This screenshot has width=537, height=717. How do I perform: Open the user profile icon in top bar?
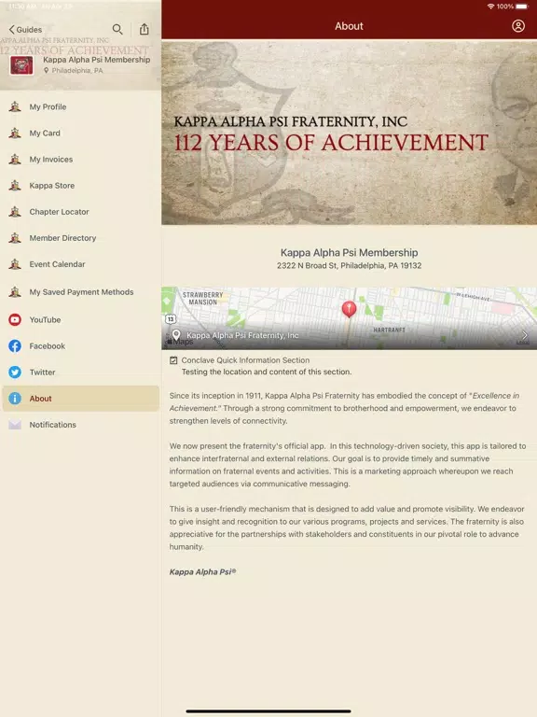coord(518,25)
